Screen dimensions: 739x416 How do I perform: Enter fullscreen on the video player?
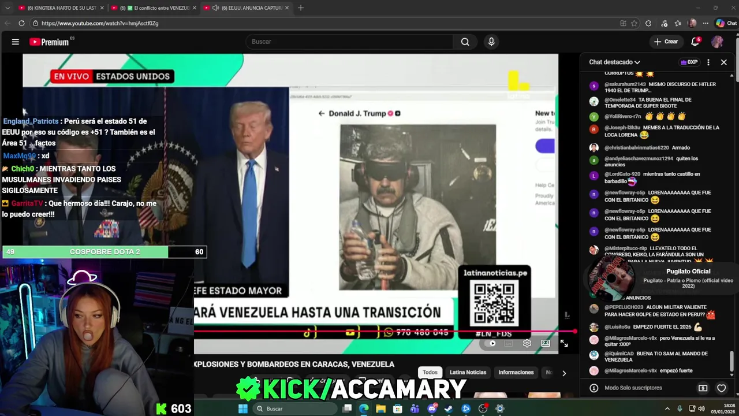click(x=564, y=343)
